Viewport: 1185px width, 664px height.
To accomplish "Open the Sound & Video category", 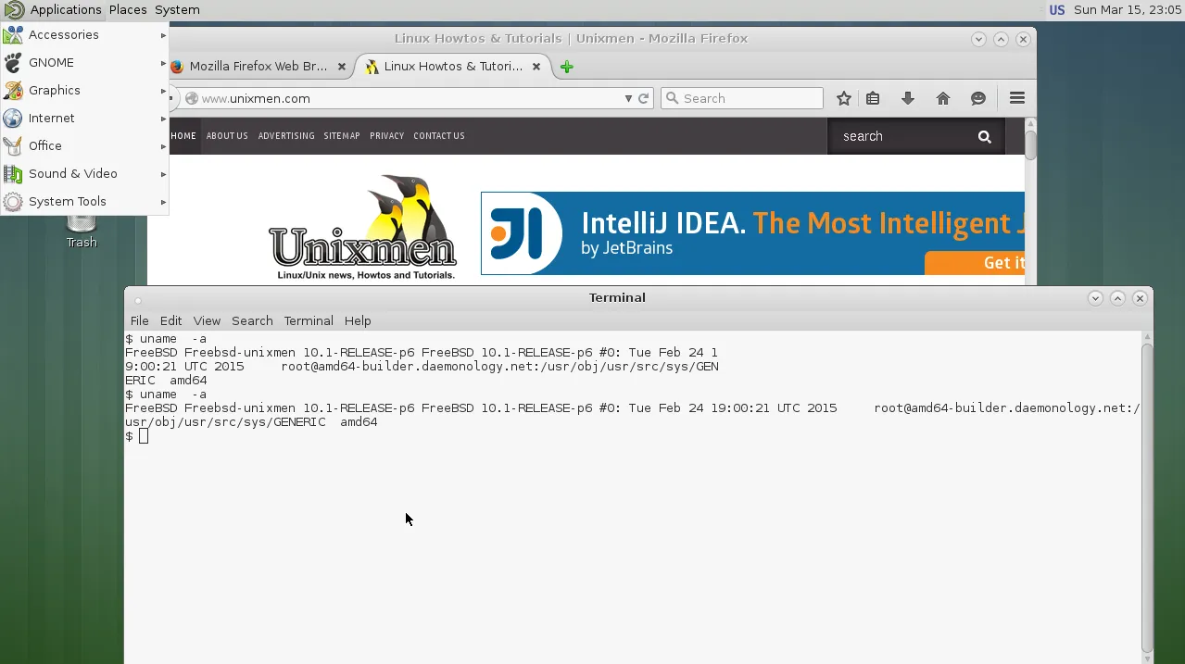I will [83, 173].
